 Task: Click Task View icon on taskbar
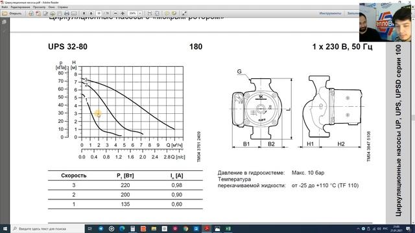click(89, 228)
